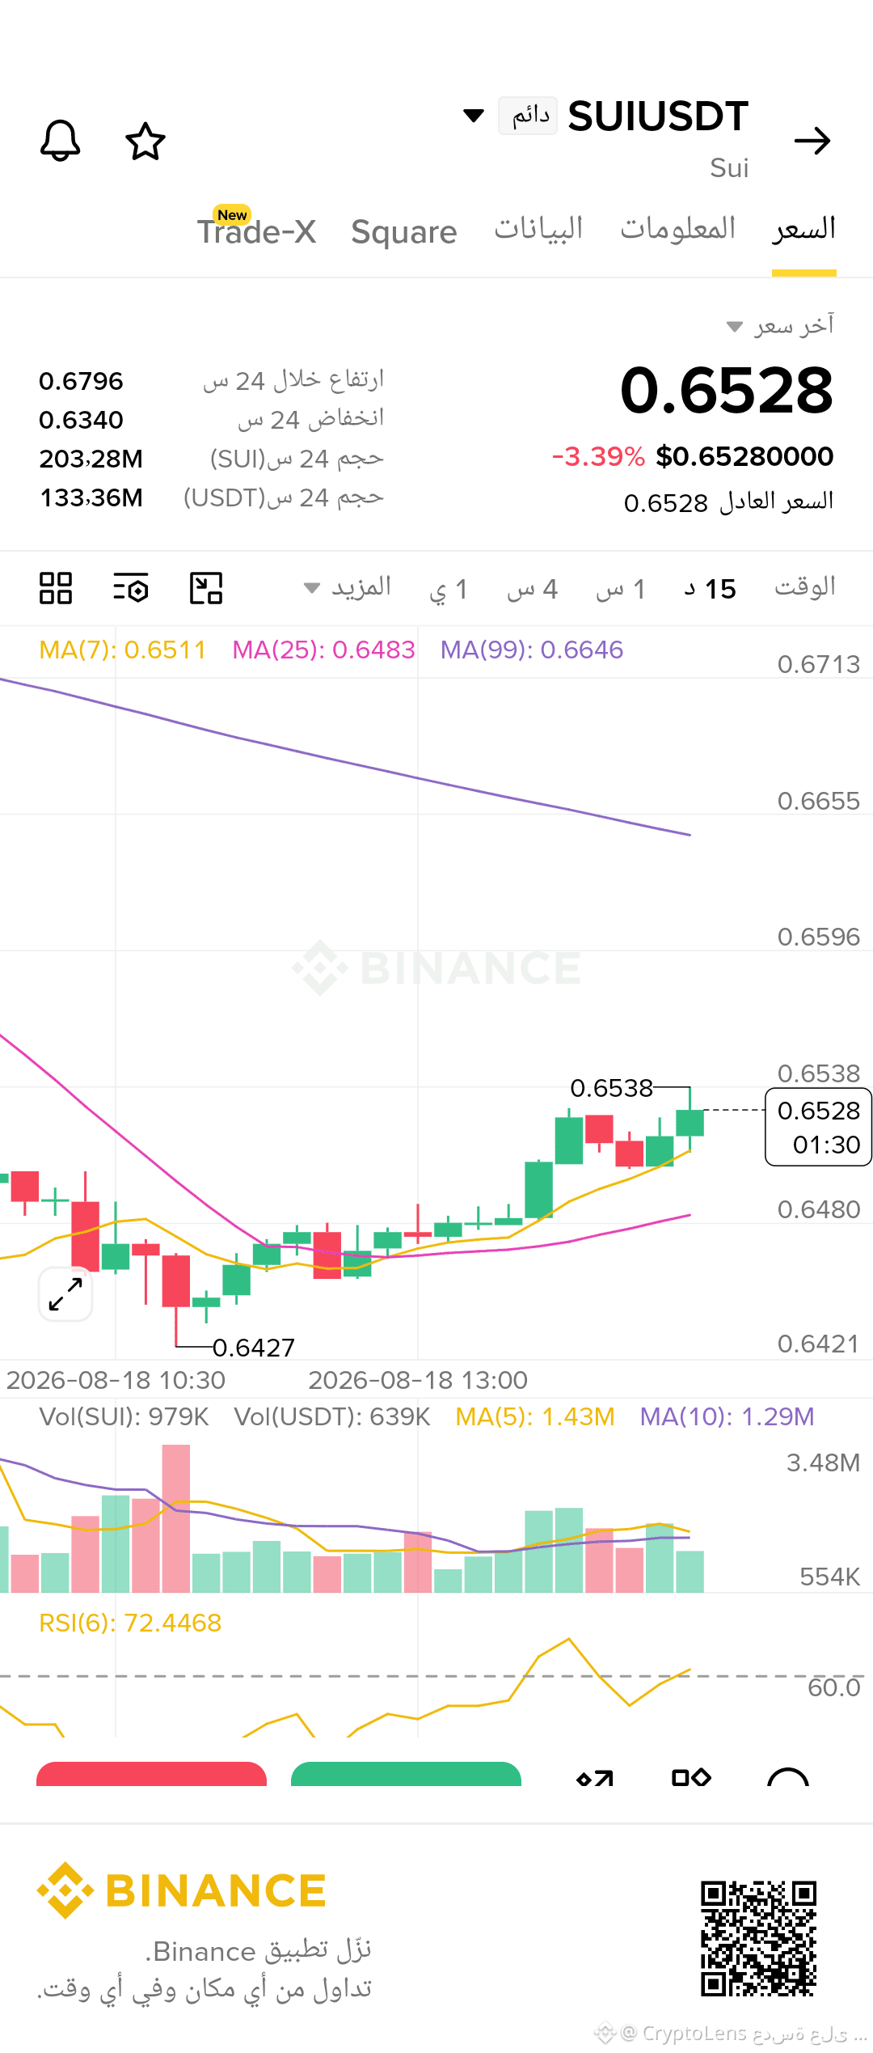Image resolution: width=873 pixels, height=2053 pixels.
Task: Tap the Binance logo in the footer
Action: pos(181,1890)
